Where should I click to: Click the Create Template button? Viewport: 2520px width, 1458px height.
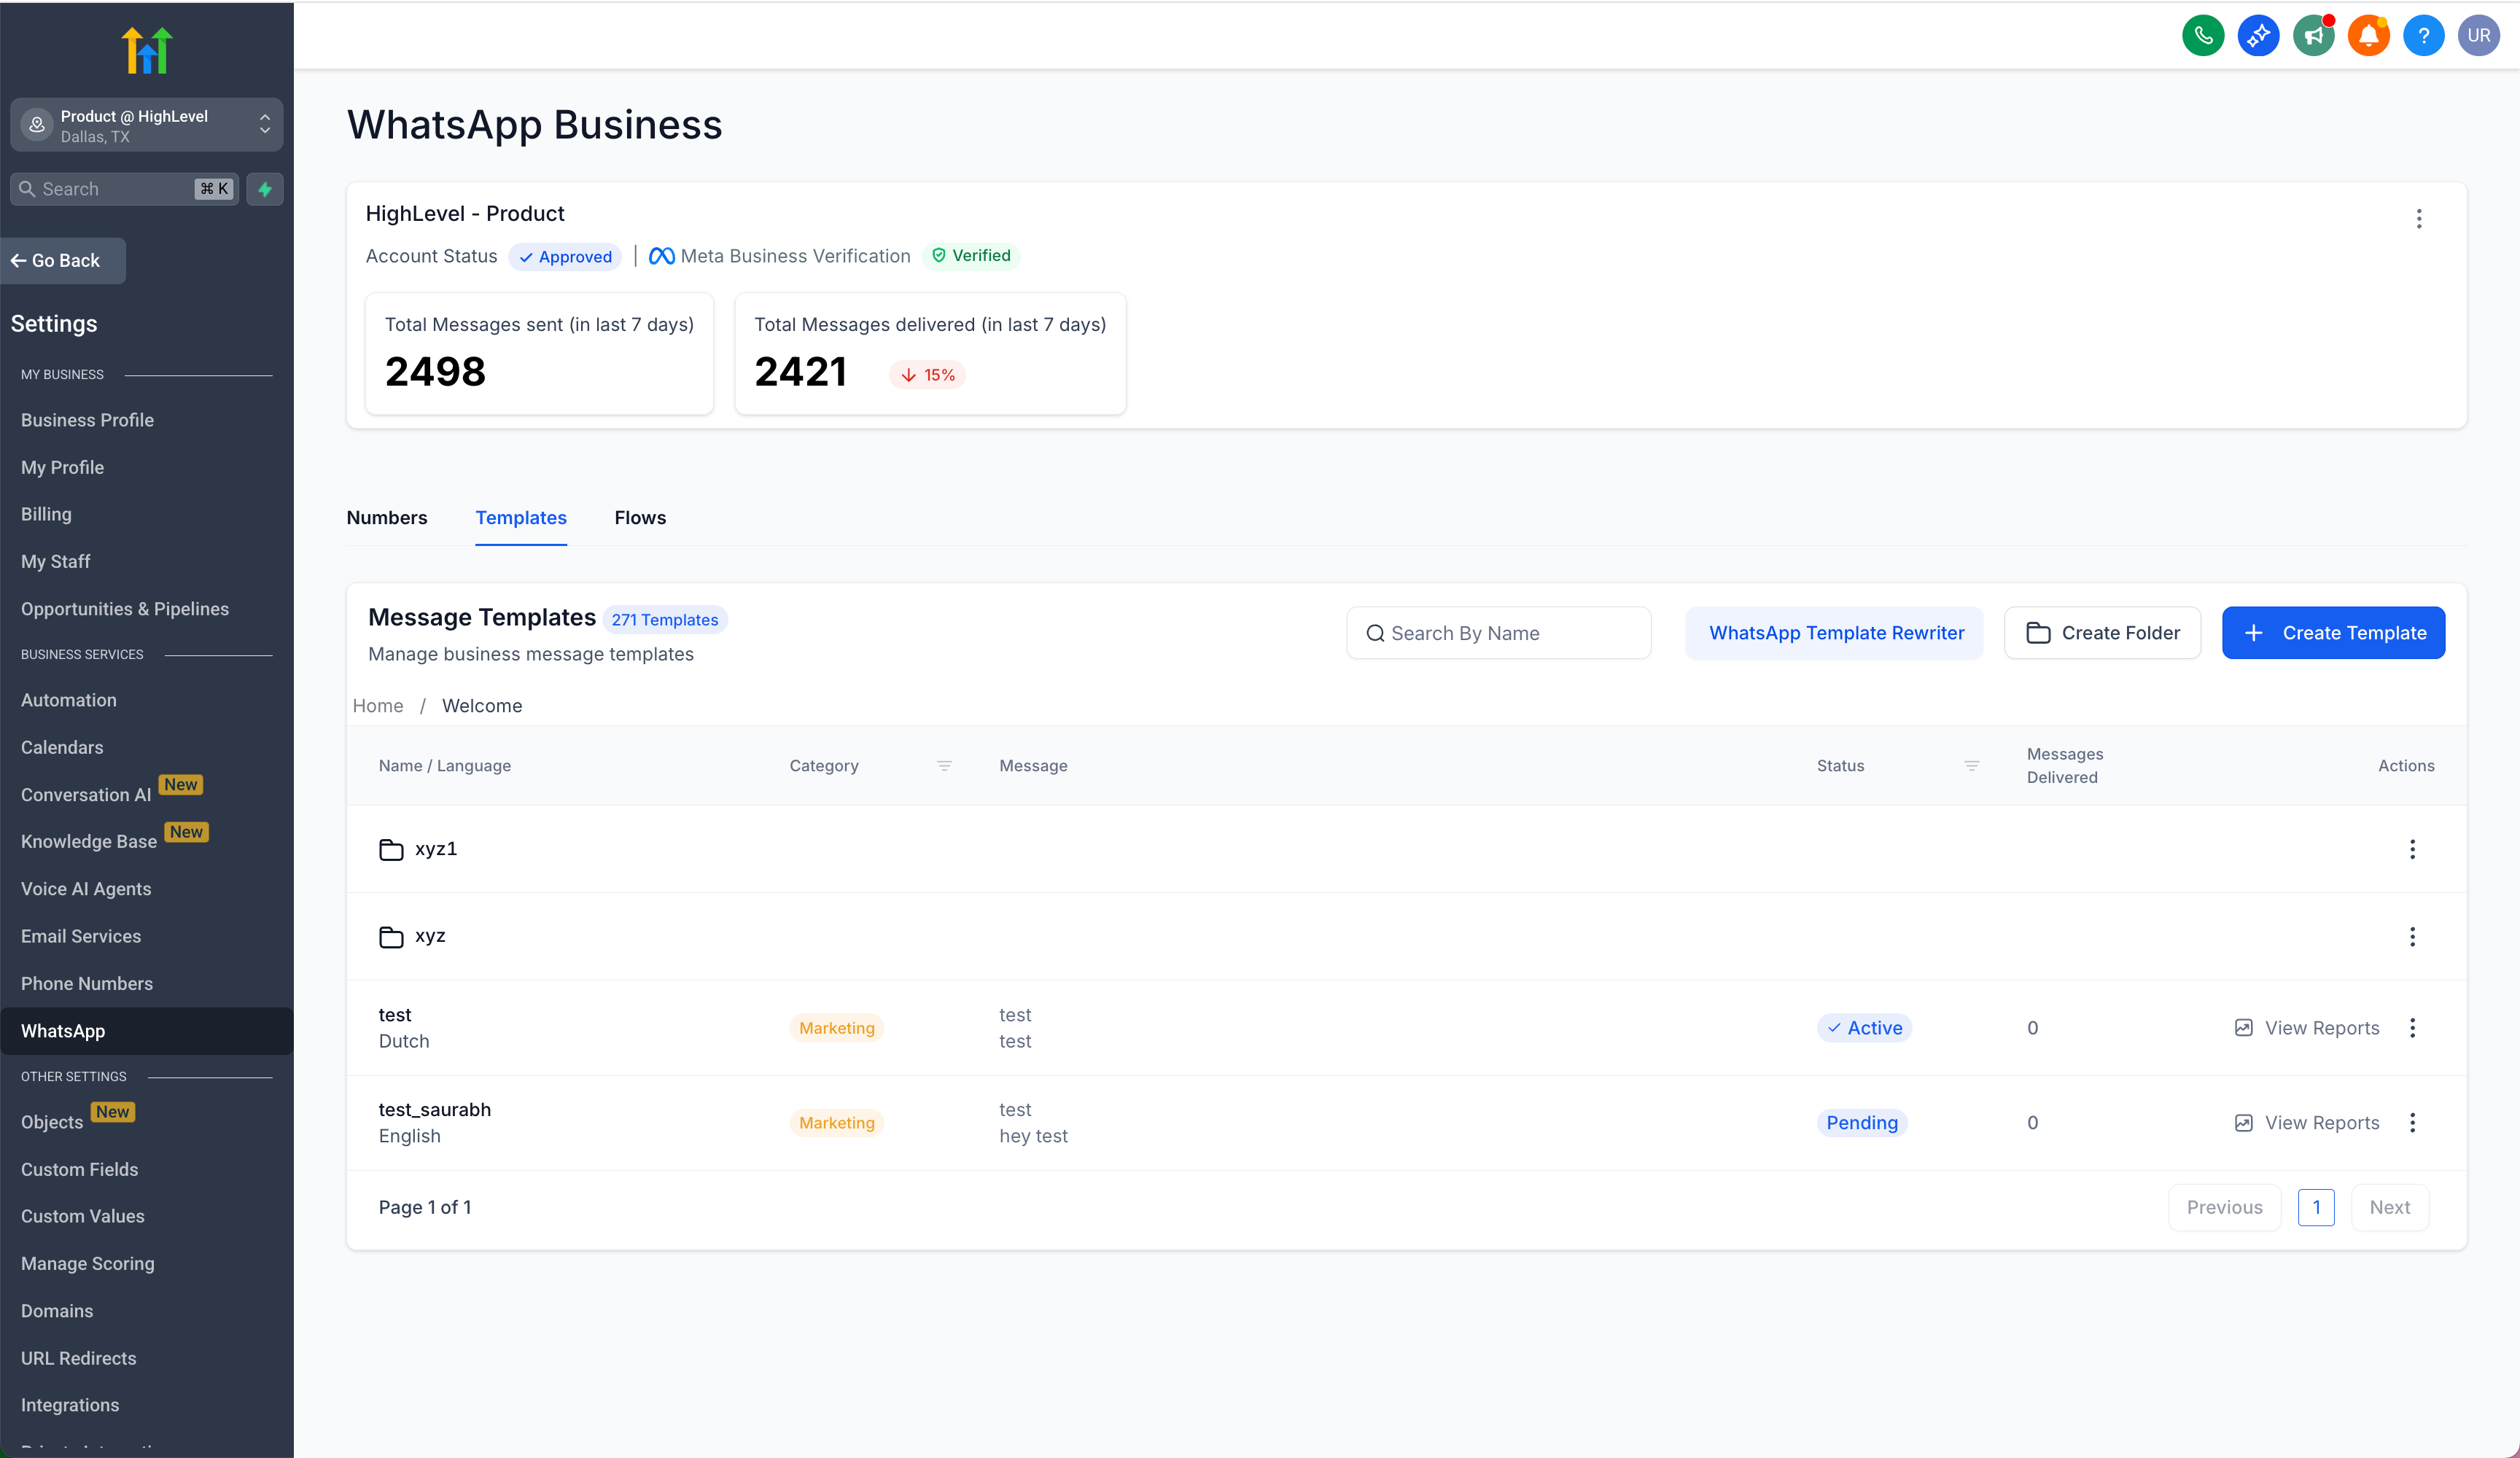pos(2333,633)
